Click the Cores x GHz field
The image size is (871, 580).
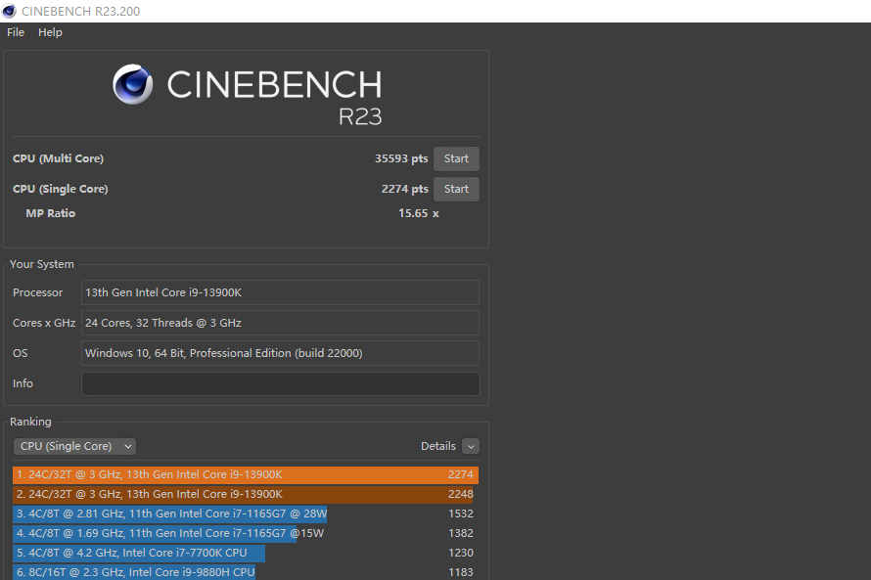point(280,323)
